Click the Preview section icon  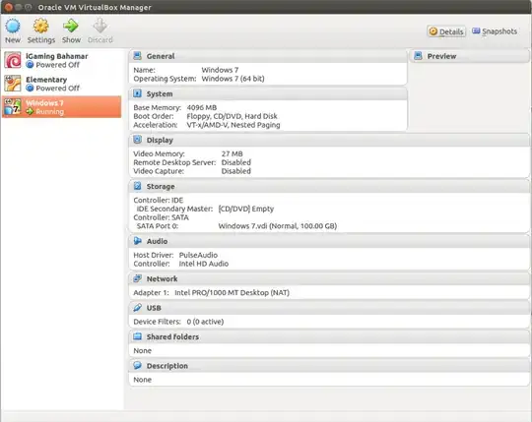click(419, 56)
